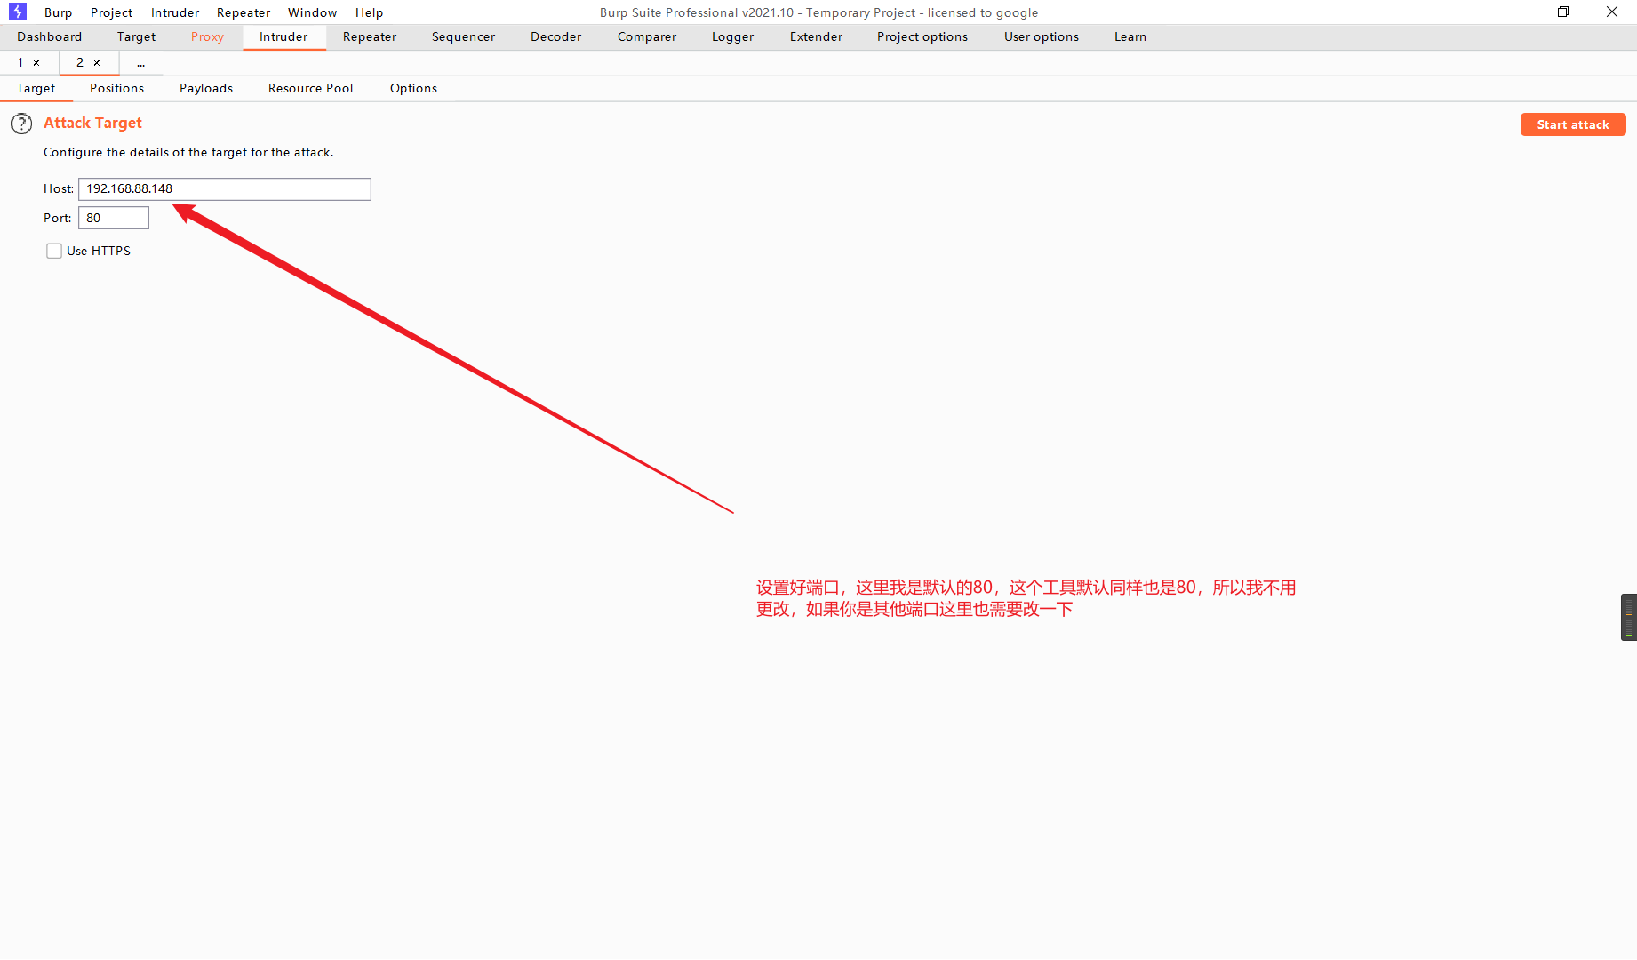Enable the Use HTTPS checkbox
The width and height of the screenshot is (1637, 960).
pos(54,251)
